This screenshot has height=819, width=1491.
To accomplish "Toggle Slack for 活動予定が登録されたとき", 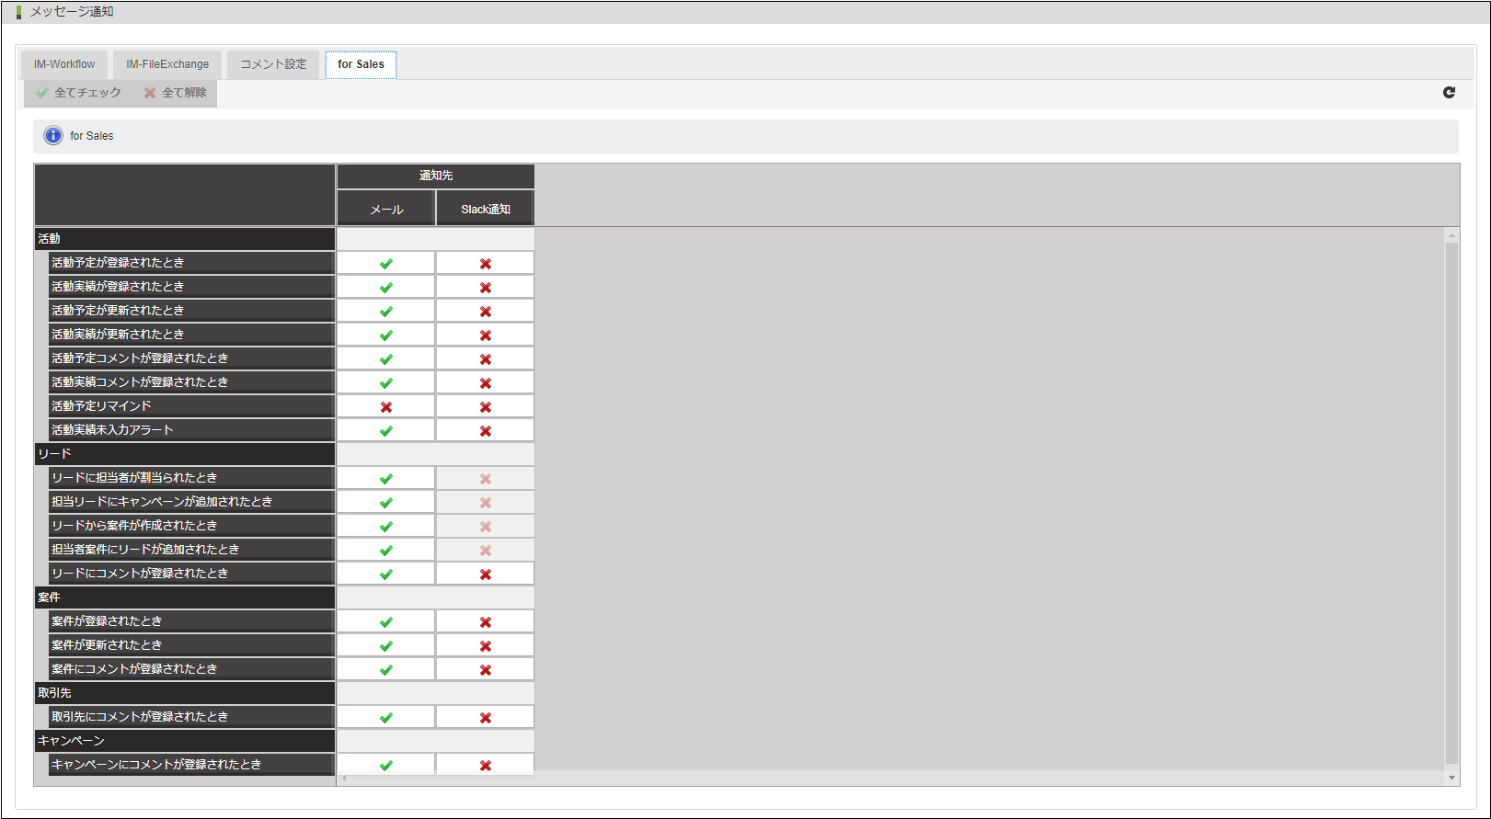I will pos(486,263).
